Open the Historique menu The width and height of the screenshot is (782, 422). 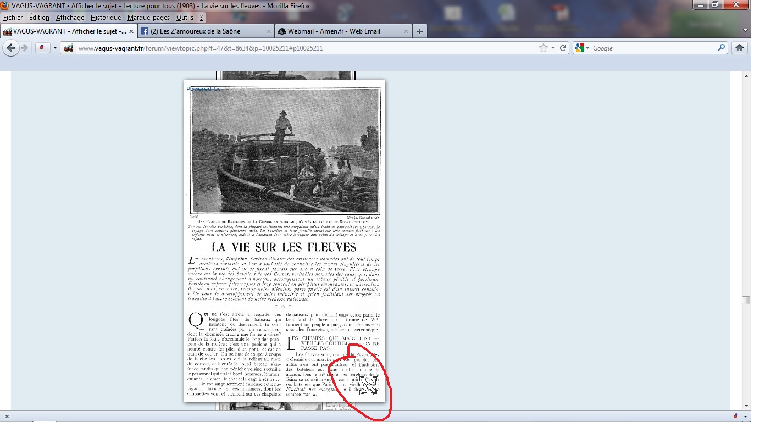(106, 18)
